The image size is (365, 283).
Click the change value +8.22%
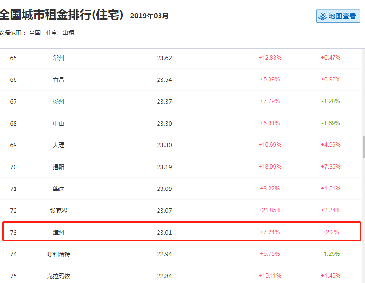[270, 189]
